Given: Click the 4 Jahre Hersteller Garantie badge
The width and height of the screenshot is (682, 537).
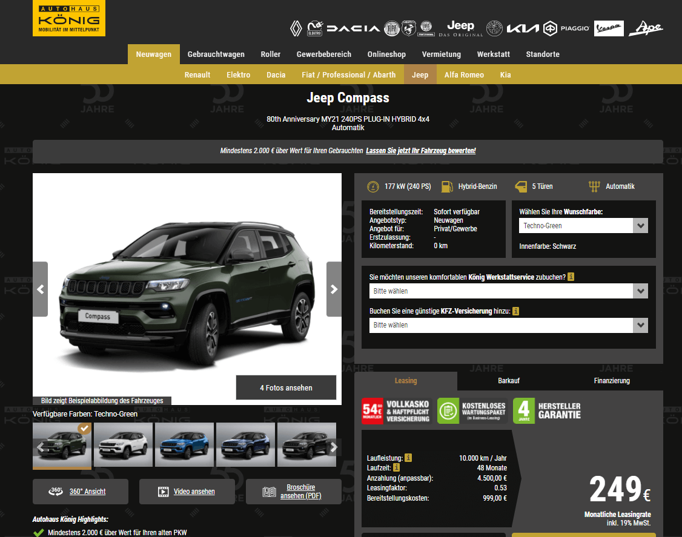Looking at the screenshot, I should [x=548, y=411].
